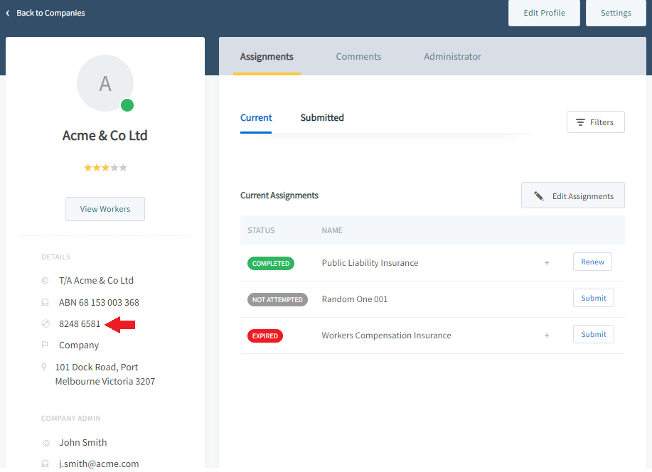Expand the Public Liability Insurance plus sign
Viewport: 652px width, 472px height.
(x=547, y=263)
